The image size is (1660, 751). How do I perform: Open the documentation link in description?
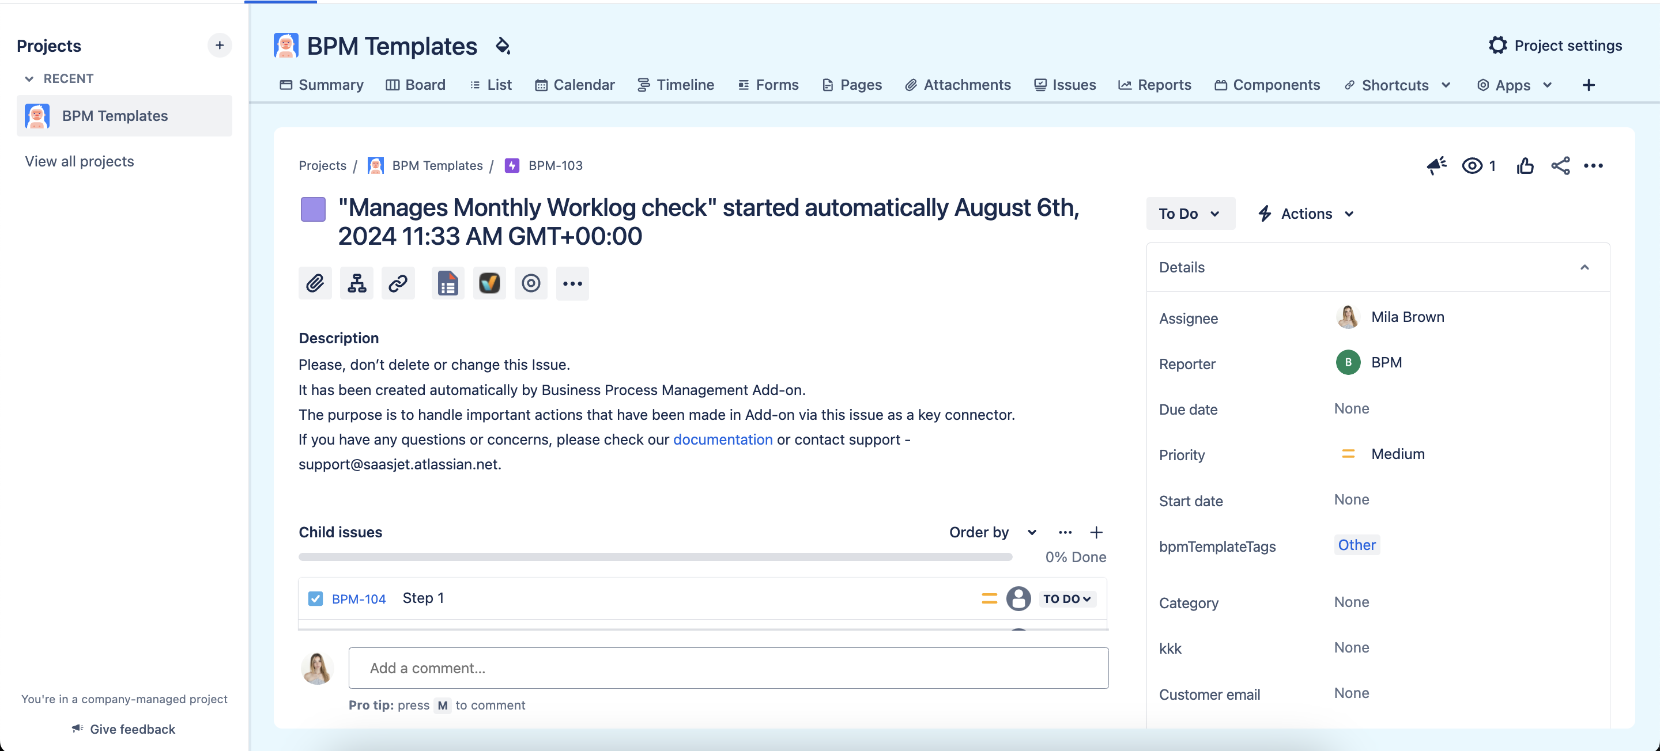(722, 439)
